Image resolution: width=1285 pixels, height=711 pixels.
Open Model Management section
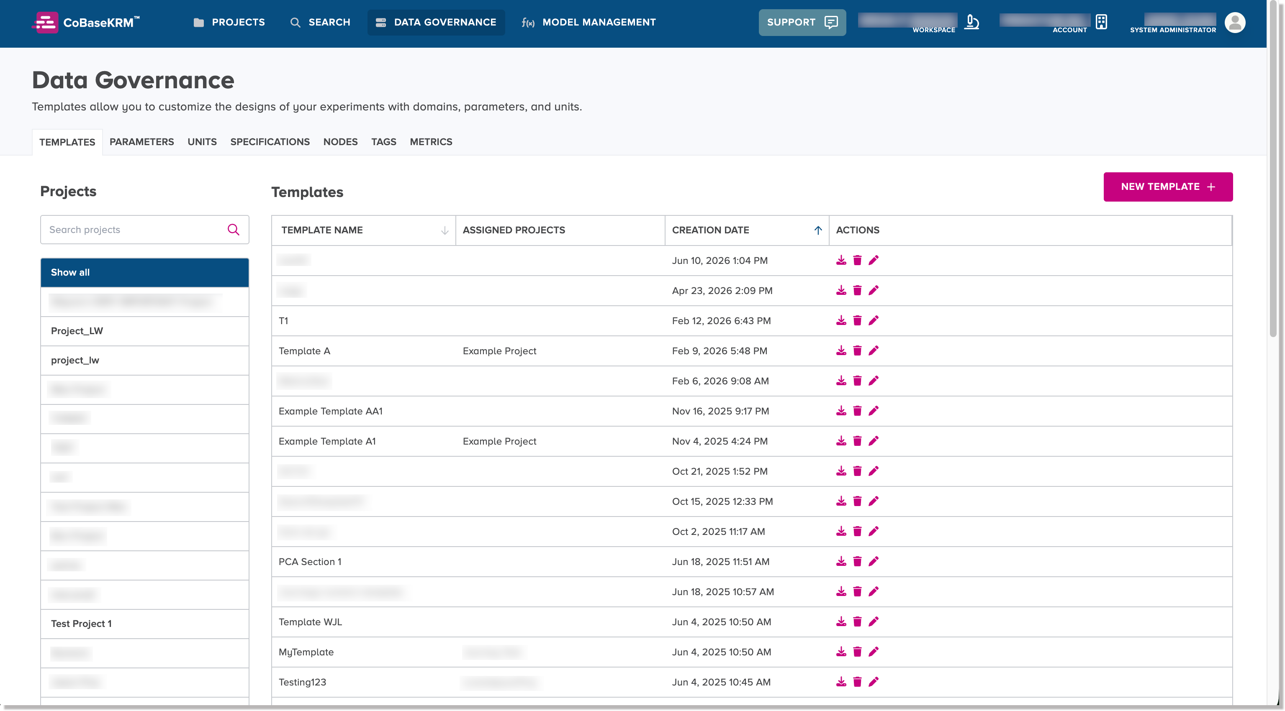(589, 23)
